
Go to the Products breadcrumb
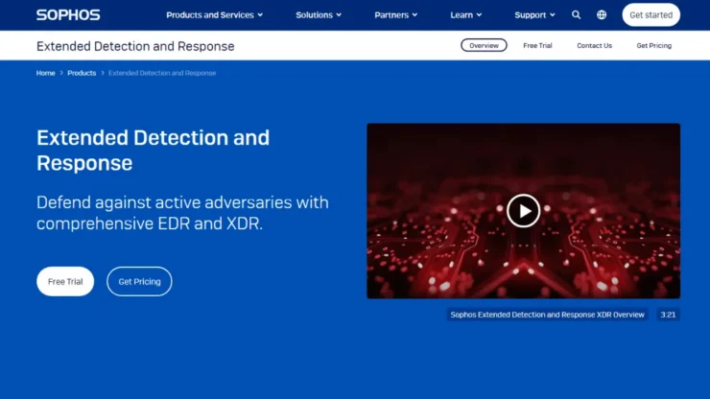pyautogui.click(x=82, y=73)
